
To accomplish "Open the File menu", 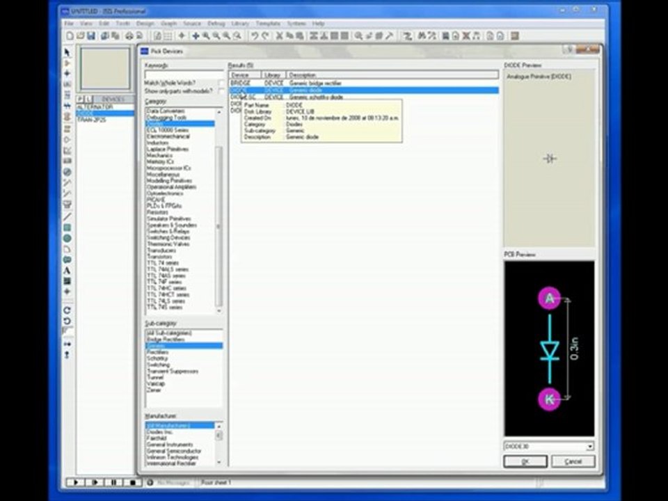I will [69, 24].
